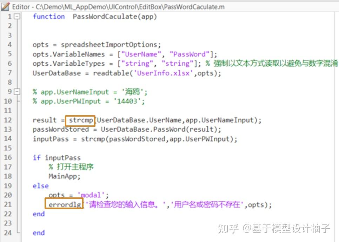Select the highlighted strcmp function call
The image size is (339, 242).
80,120
